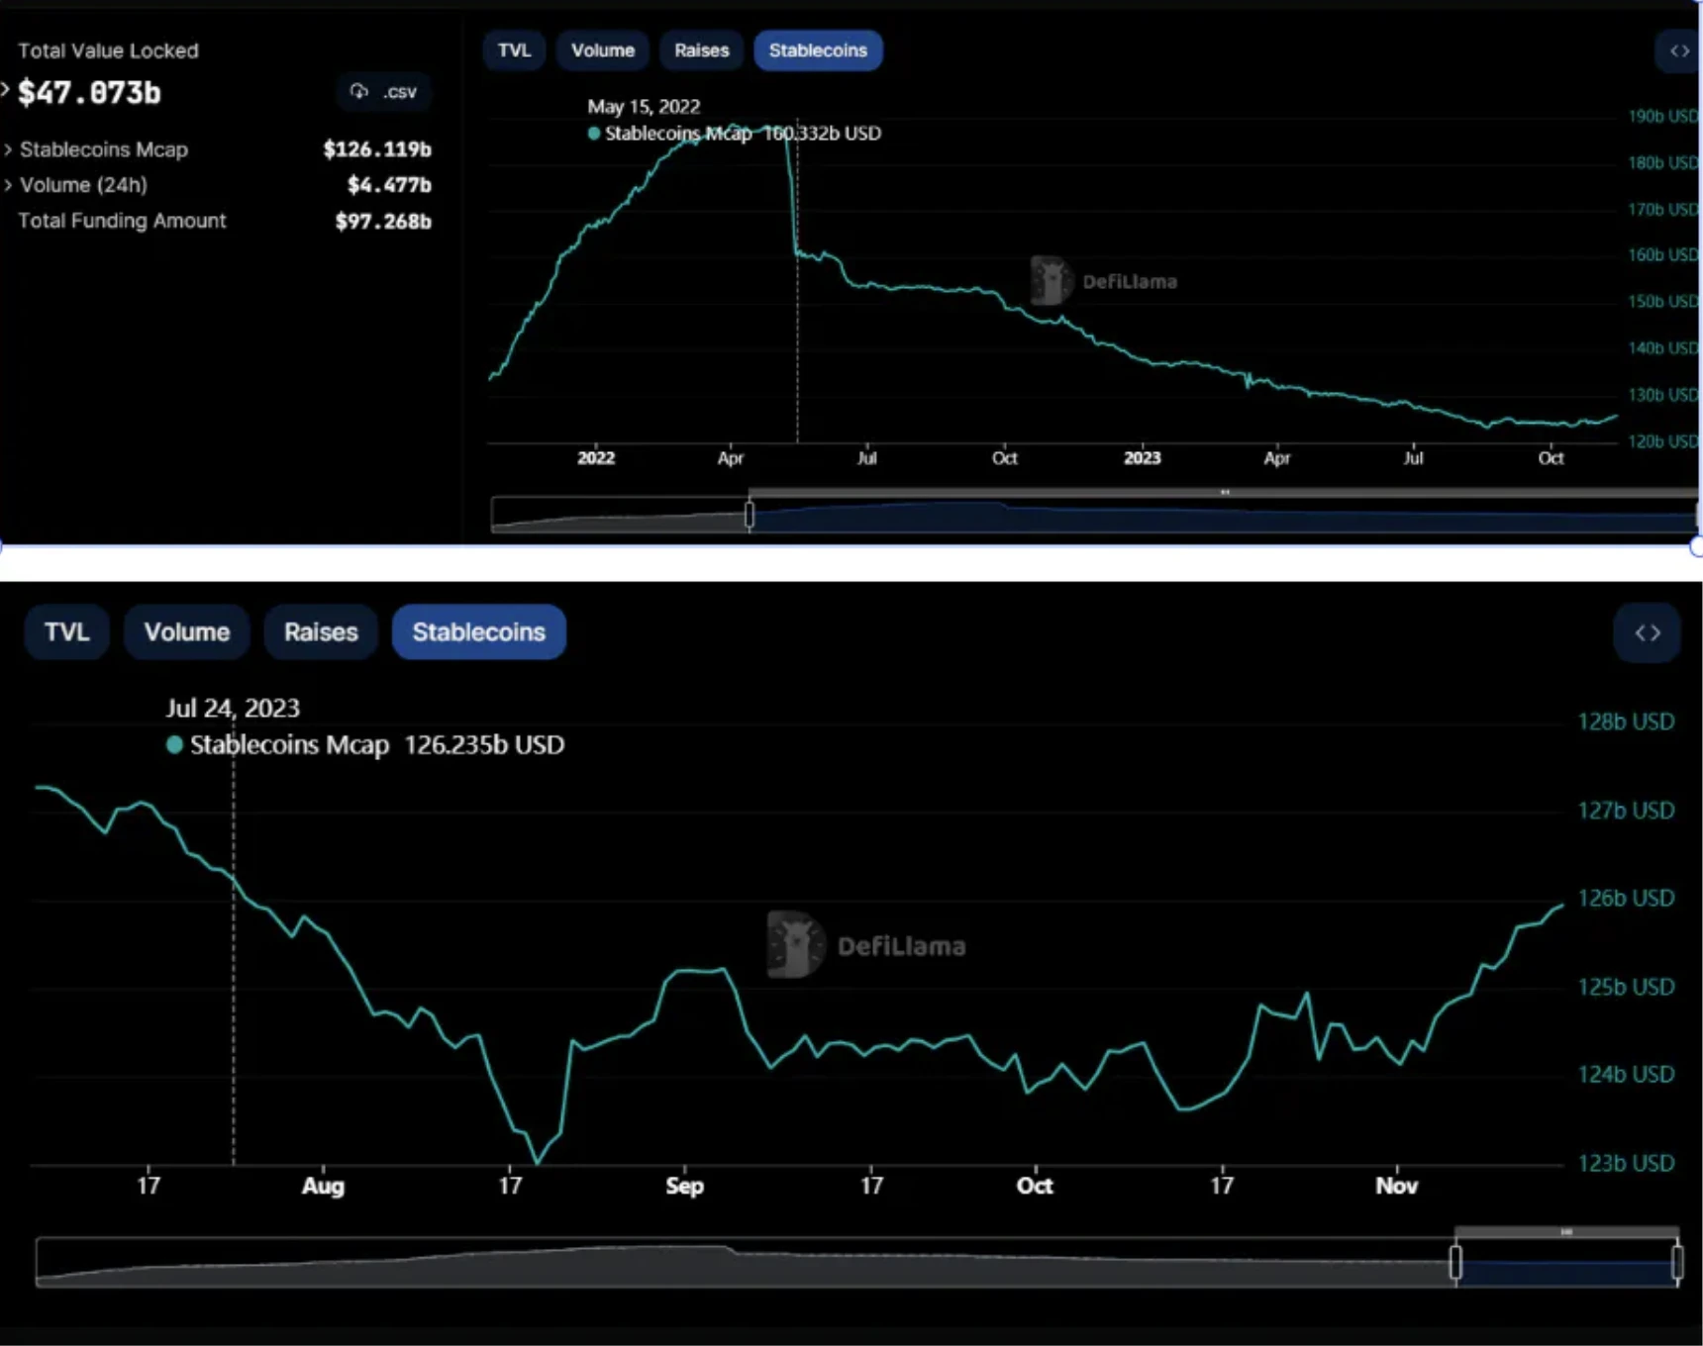Expand the Stablecoins Mcap row
Viewport: 1703px width, 1346px height.
coord(9,149)
